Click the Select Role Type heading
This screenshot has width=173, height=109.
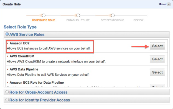pyautogui.click(x=20, y=27)
